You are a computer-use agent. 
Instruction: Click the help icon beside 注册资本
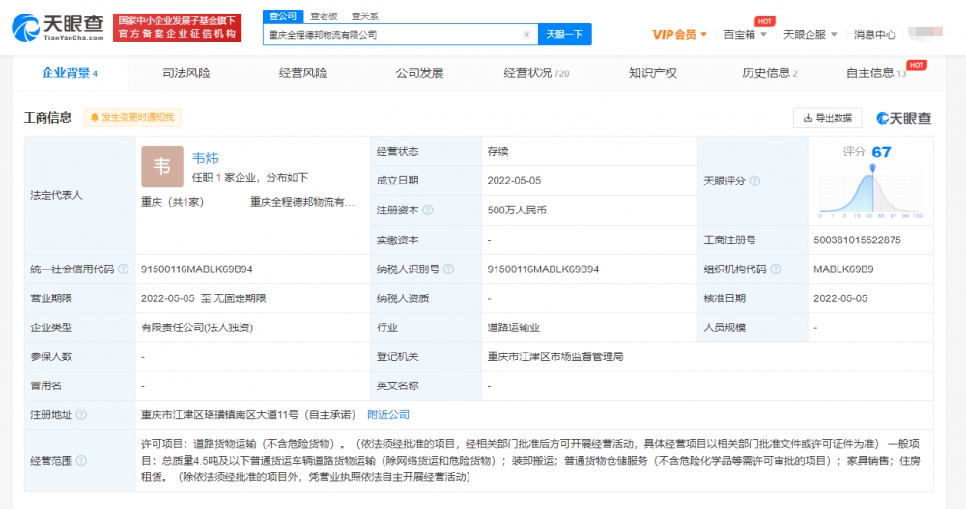click(428, 210)
